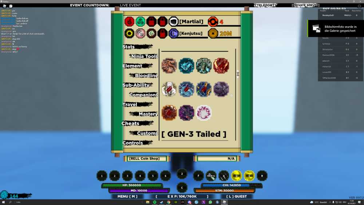Click the RMB+G ability slot
This screenshot has height=205, width=364.
pyautogui.click(x=211, y=176)
